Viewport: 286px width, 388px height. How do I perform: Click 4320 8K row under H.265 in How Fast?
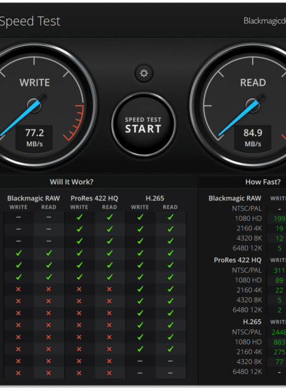click(249, 362)
